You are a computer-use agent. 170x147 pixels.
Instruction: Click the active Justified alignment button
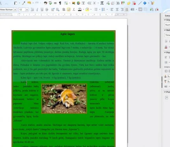[127, 10]
